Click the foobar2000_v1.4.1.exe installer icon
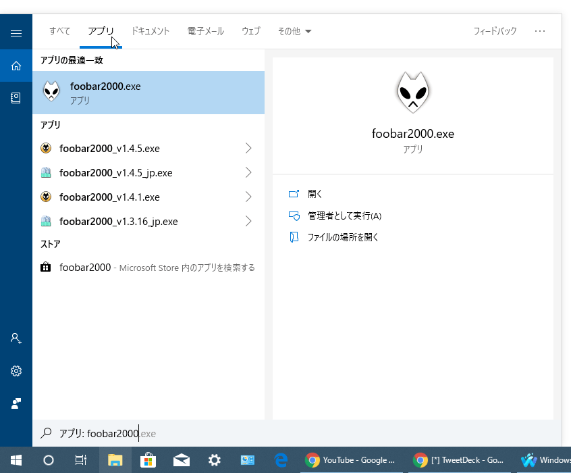Image resolution: width=571 pixels, height=473 pixels. pyautogui.click(x=46, y=197)
